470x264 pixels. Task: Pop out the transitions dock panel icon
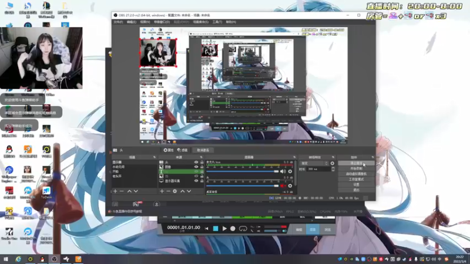tap(333, 157)
